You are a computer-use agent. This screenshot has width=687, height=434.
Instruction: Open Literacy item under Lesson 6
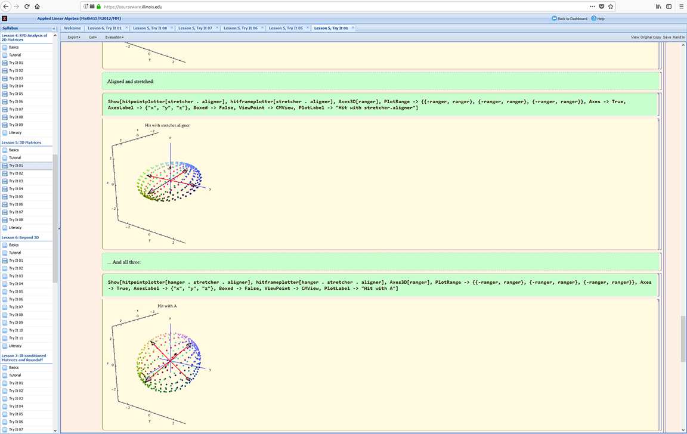pyautogui.click(x=16, y=346)
